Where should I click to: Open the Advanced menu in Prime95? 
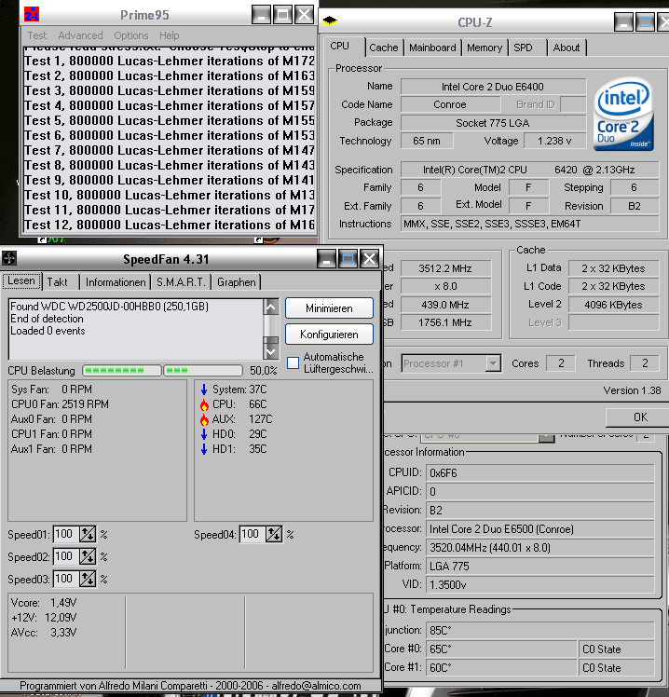coord(80,35)
